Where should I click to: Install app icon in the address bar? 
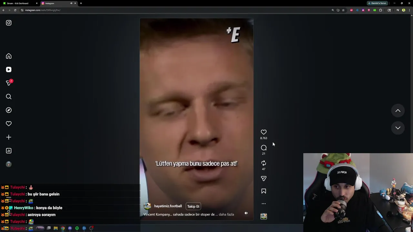[338, 10]
